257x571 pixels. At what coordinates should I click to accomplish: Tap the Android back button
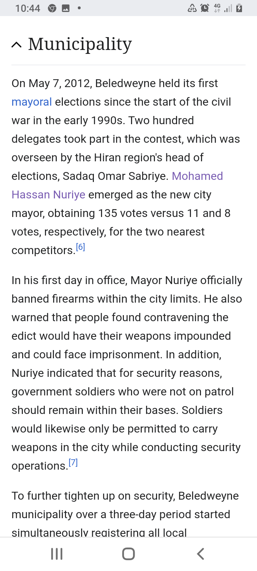point(201,554)
